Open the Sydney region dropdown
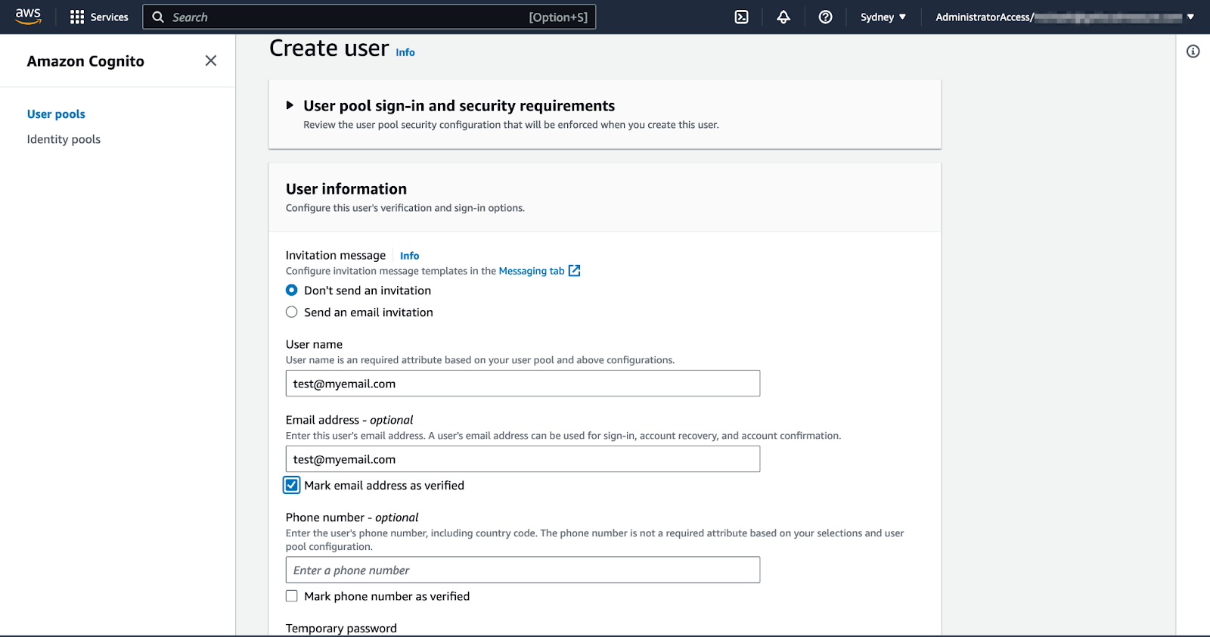Image resolution: width=1210 pixels, height=637 pixels. [883, 17]
